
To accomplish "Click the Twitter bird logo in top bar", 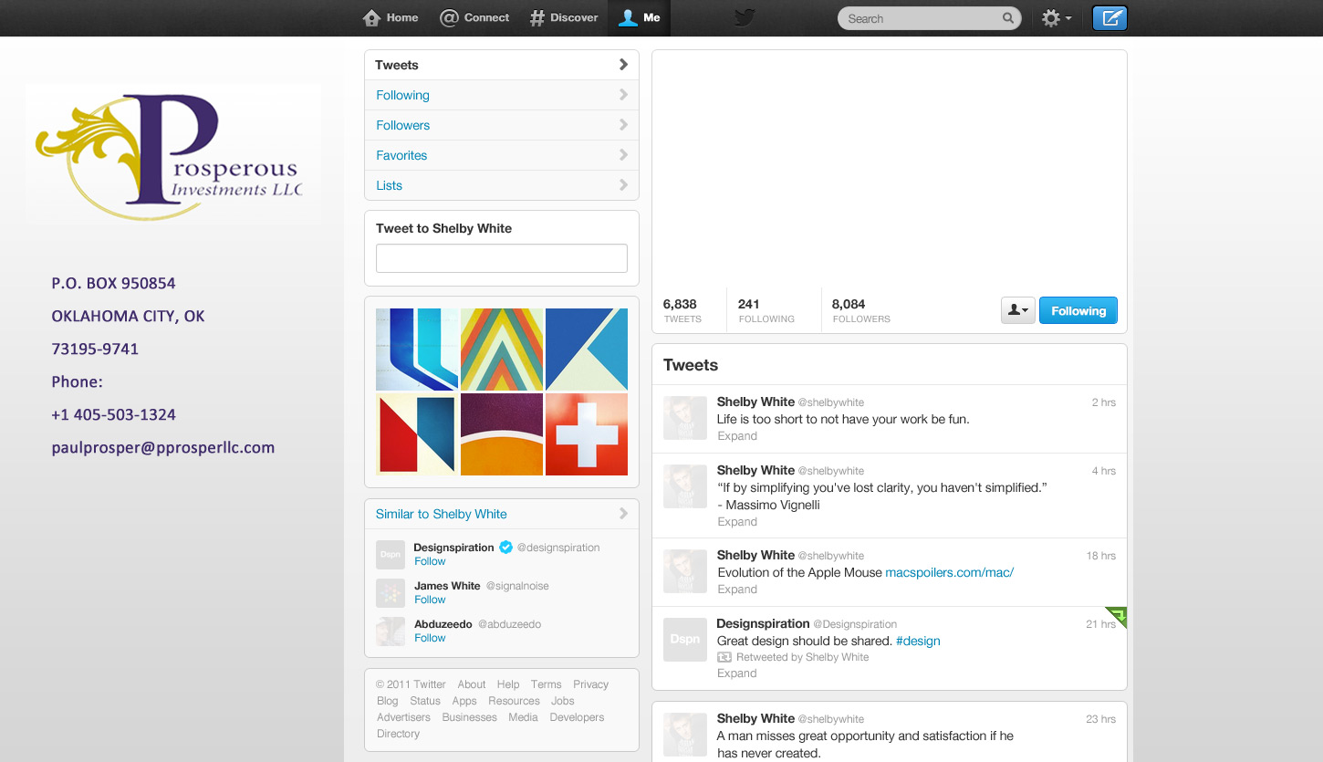I will coord(745,18).
